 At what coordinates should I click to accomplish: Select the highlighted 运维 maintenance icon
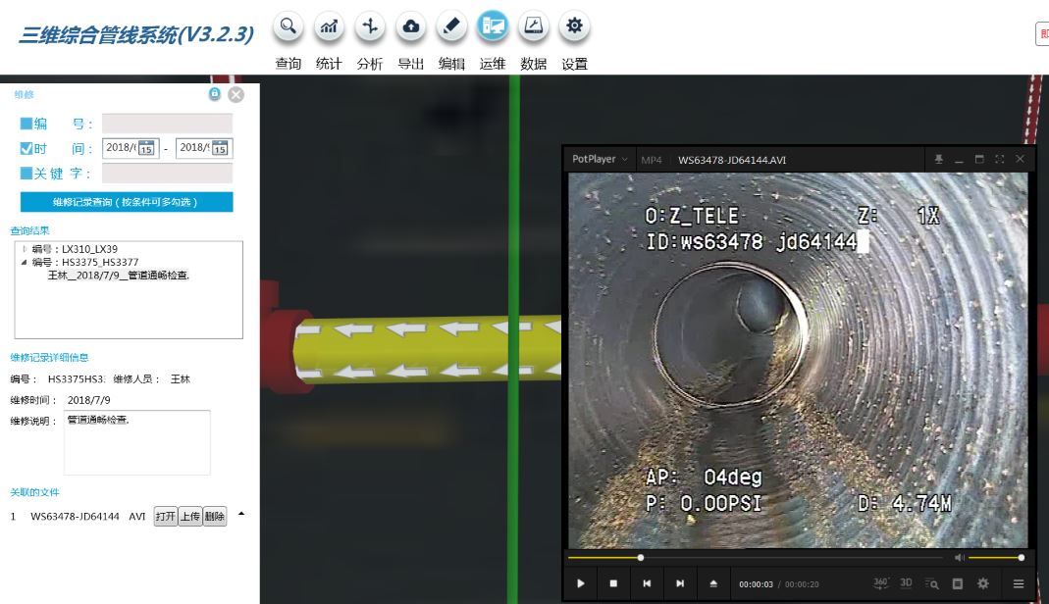(x=493, y=26)
